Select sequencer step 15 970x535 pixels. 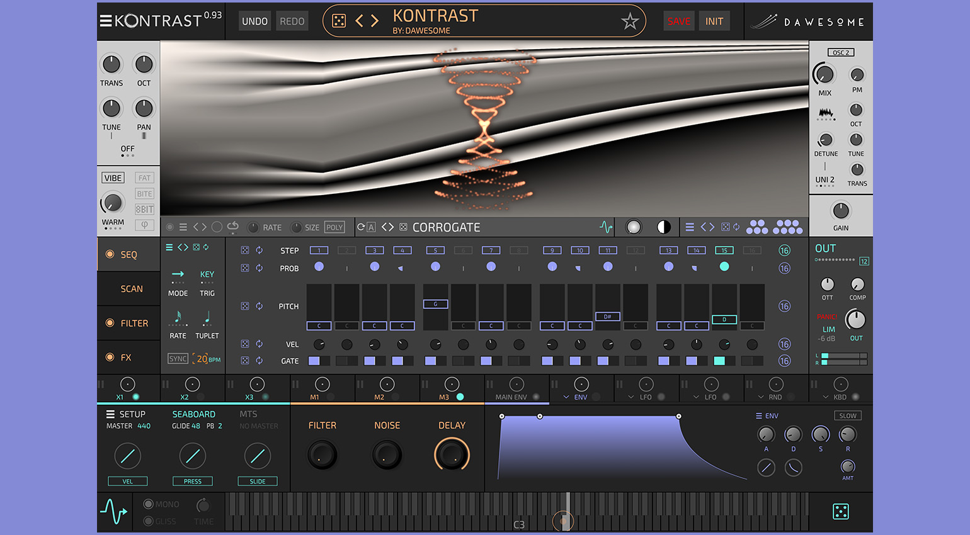724,251
